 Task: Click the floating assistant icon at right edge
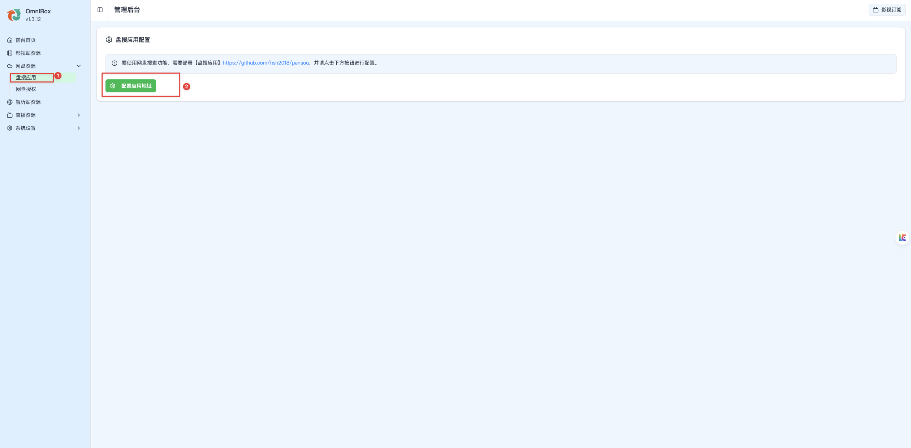(902, 238)
